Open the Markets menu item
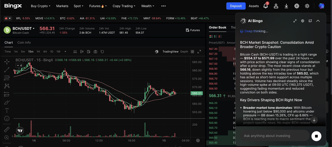Viewport: 332px width, 147px height. [62, 6]
